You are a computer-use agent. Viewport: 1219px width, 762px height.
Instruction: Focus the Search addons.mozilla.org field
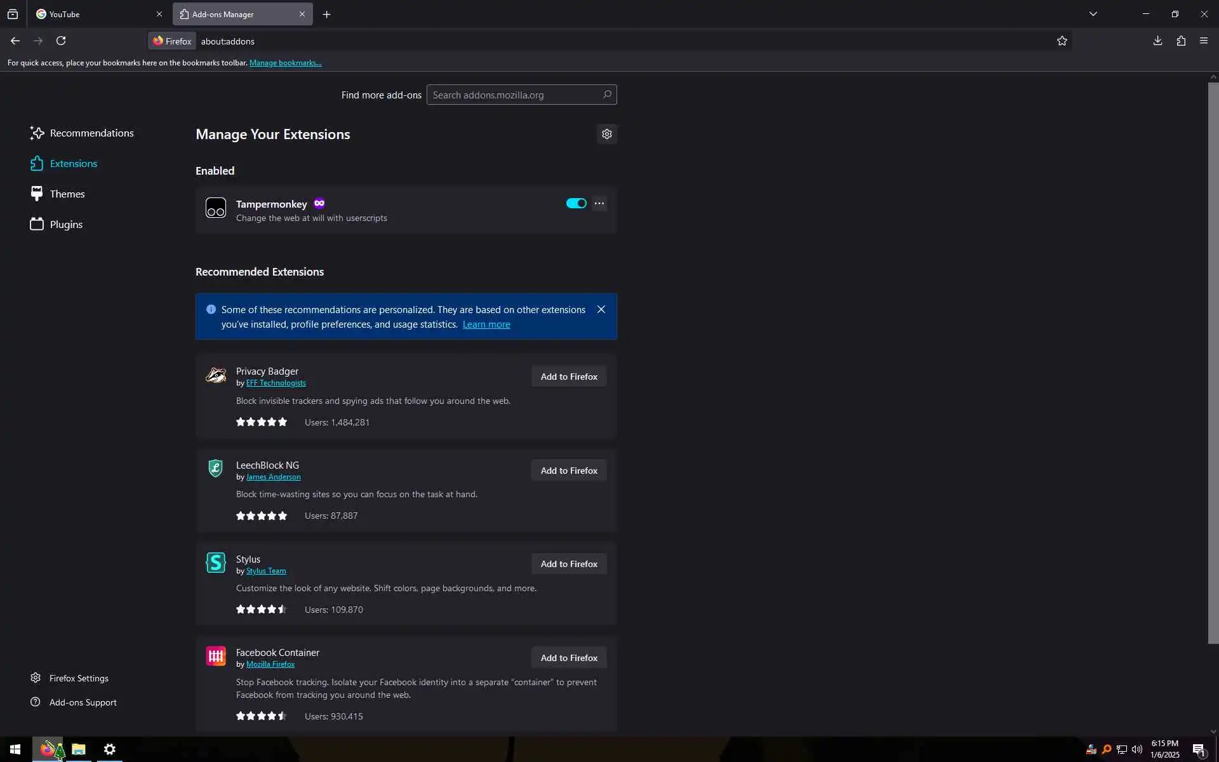pyautogui.click(x=514, y=95)
